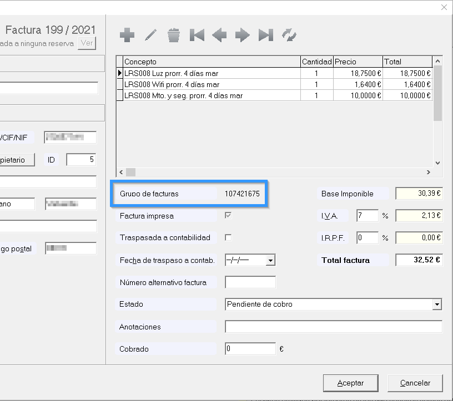Go to next record arrow icon

click(x=243, y=35)
